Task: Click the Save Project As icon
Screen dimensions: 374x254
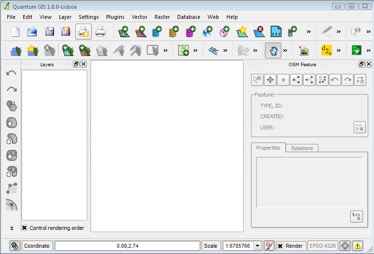Action: 66,31
